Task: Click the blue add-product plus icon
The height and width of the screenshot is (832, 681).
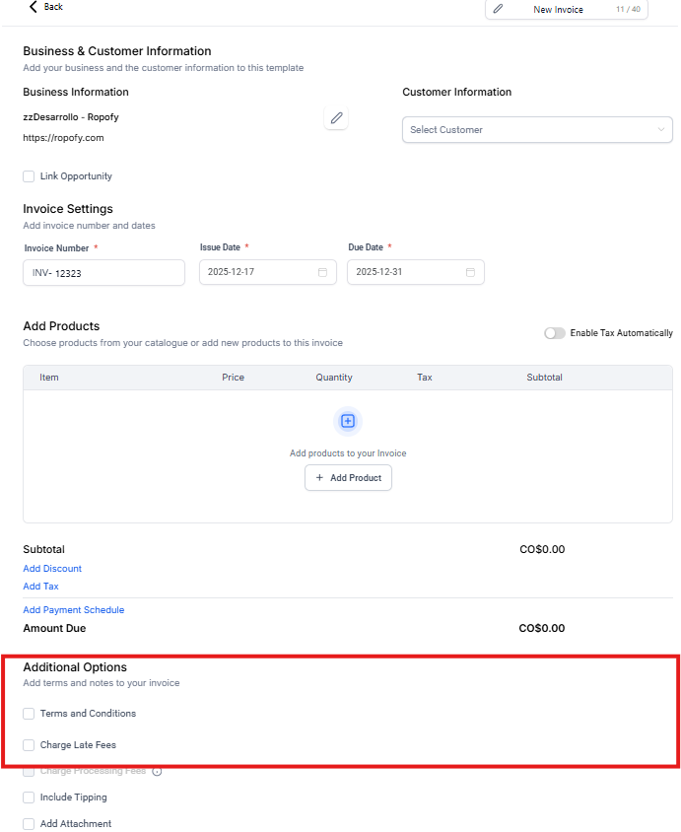Action: [347, 421]
